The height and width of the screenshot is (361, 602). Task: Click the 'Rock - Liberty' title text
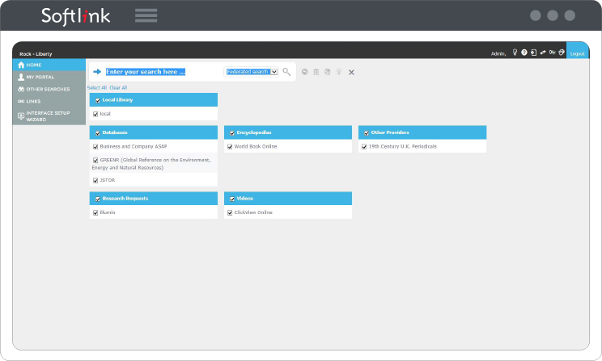tap(36, 54)
